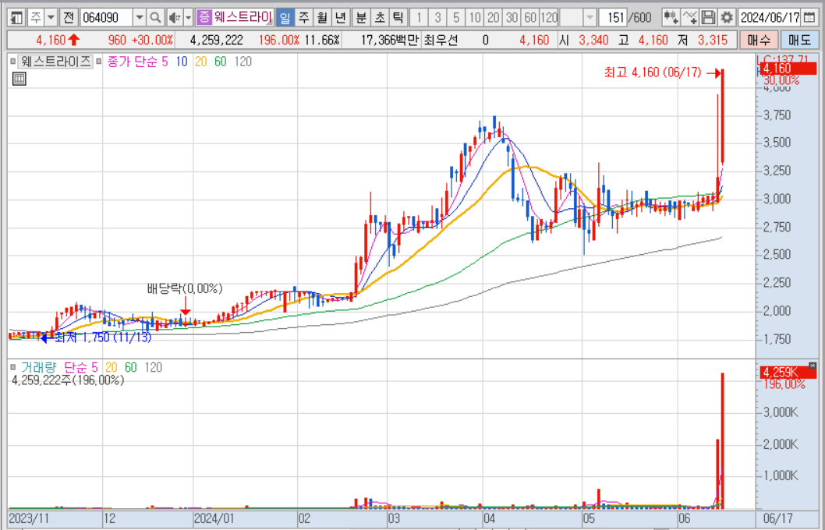Screen dimensions: 825x530
Task: Click the blue 10 moving average label
Action: click(182, 62)
